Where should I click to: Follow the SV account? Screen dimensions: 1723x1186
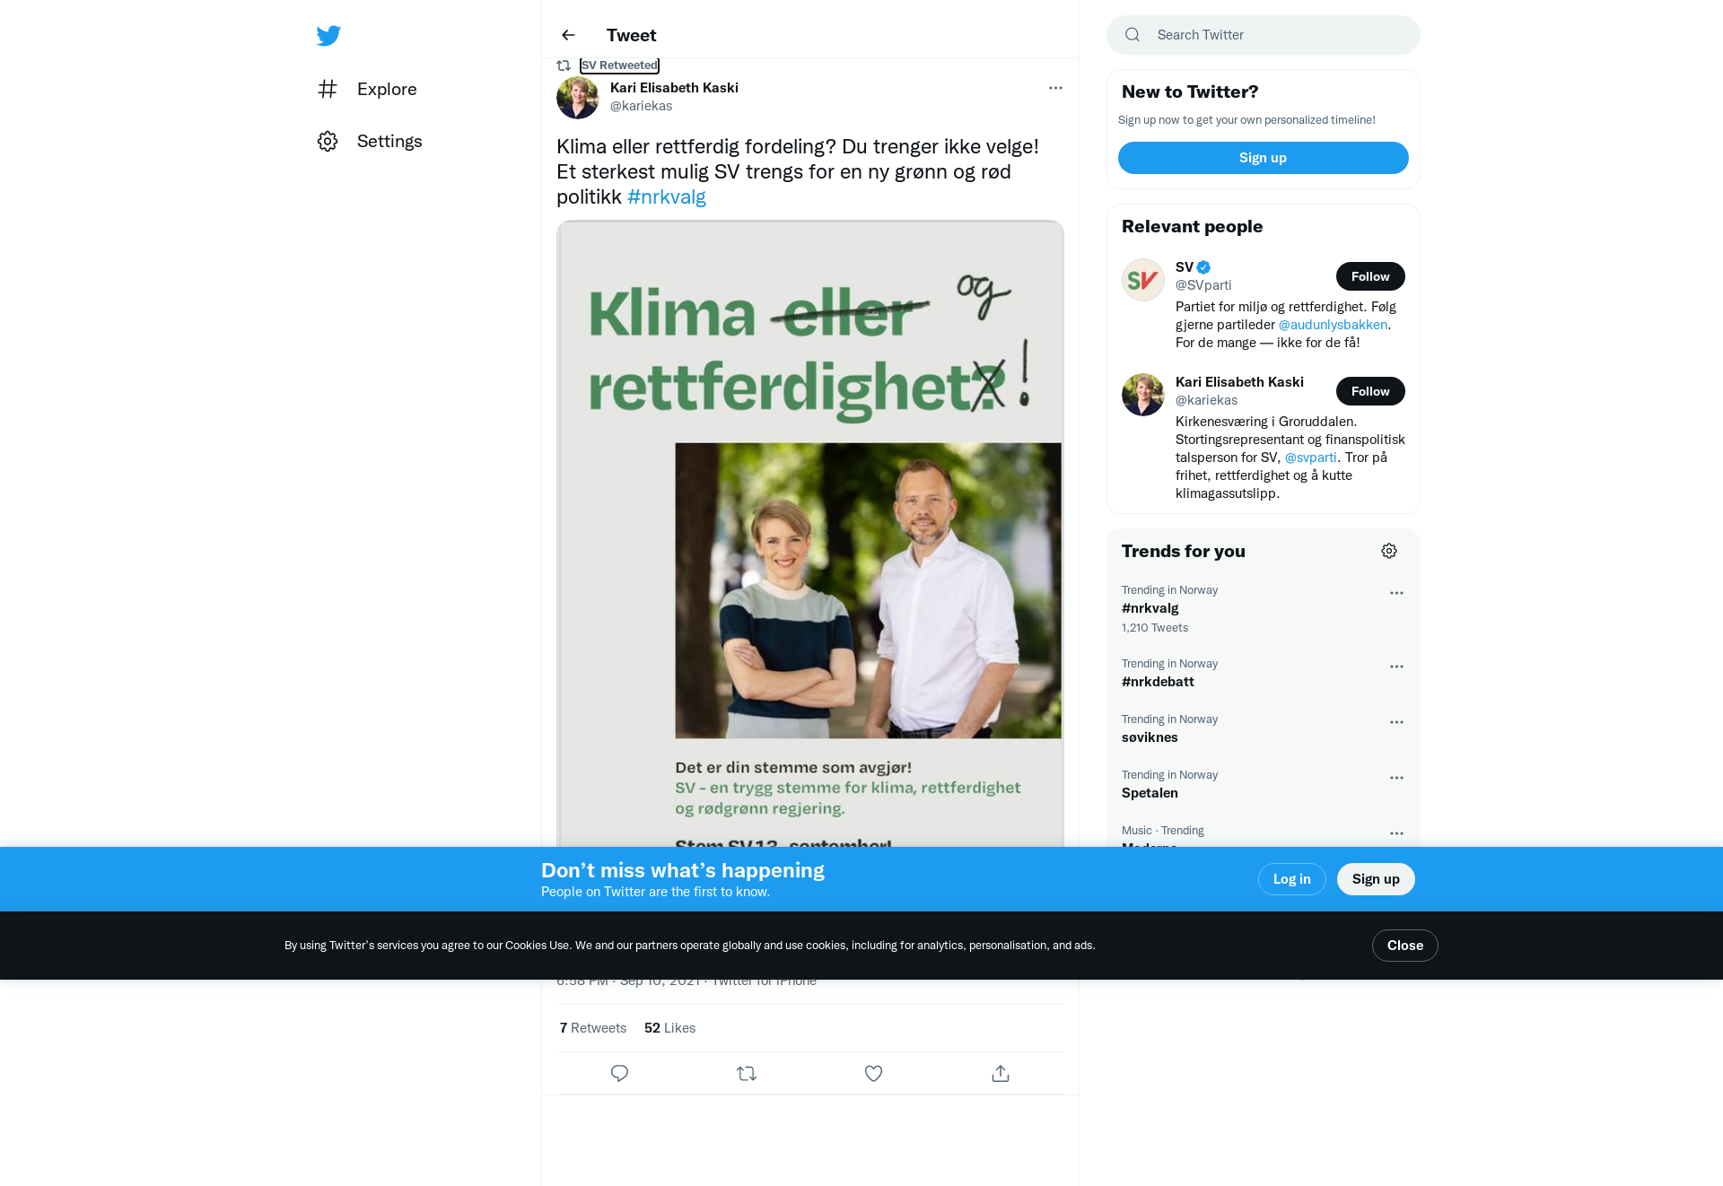tap(1370, 276)
